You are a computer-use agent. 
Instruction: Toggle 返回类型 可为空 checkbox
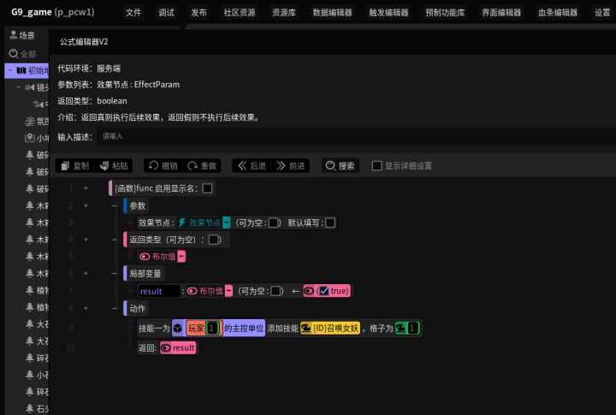click(214, 240)
